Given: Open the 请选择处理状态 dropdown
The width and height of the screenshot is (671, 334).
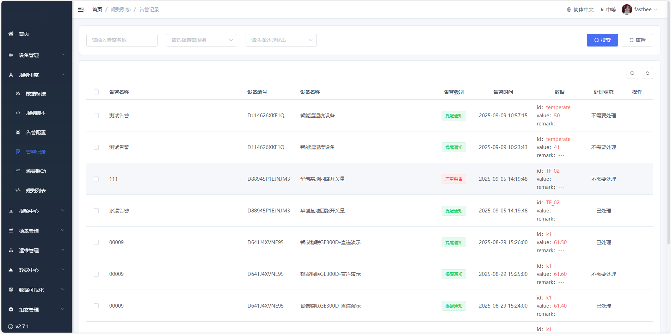Looking at the screenshot, I should click(x=281, y=40).
